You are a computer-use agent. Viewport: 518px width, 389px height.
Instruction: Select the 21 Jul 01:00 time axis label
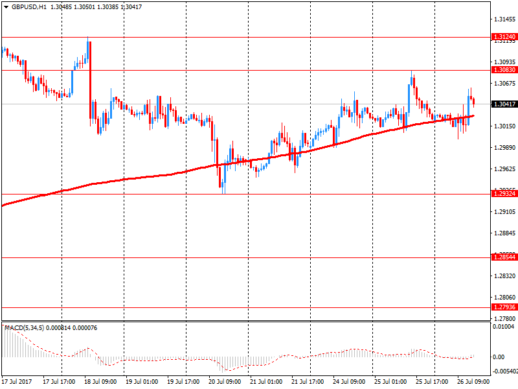pyautogui.click(x=266, y=381)
